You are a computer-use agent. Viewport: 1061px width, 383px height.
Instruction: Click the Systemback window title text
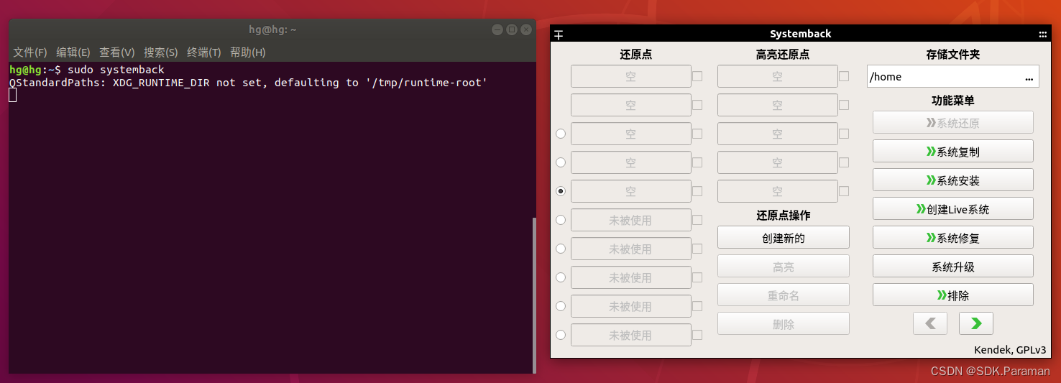pyautogui.click(x=801, y=34)
